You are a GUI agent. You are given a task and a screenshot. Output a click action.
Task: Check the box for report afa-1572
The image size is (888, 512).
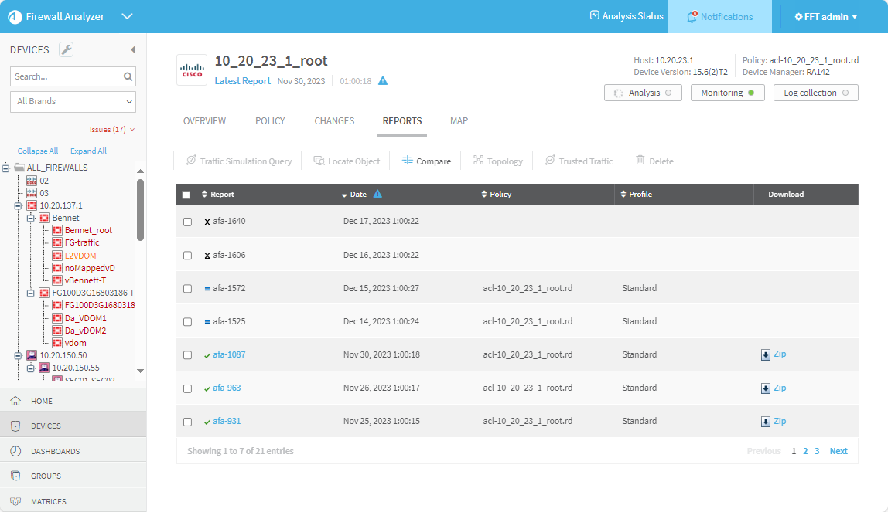pos(187,289)
